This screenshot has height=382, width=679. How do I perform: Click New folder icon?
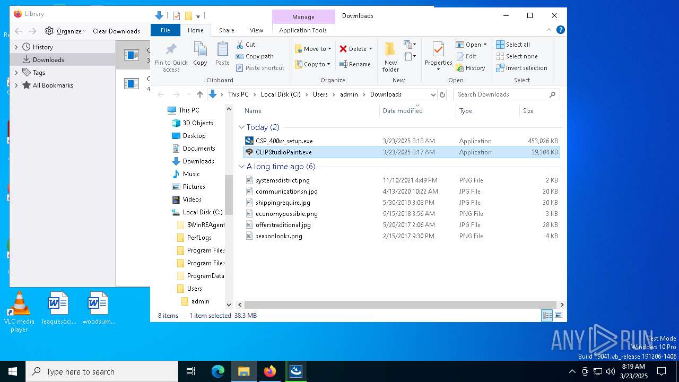click(x=390, y=50)
